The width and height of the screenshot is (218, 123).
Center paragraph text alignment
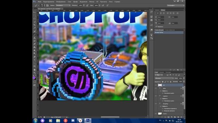(x=161, y=13)
